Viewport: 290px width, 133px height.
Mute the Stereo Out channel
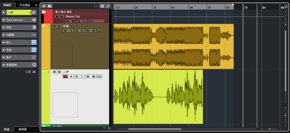57,16
